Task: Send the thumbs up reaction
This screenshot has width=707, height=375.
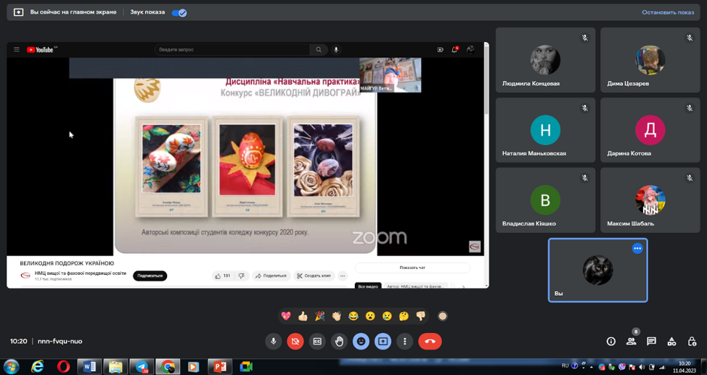Action: 303,316
